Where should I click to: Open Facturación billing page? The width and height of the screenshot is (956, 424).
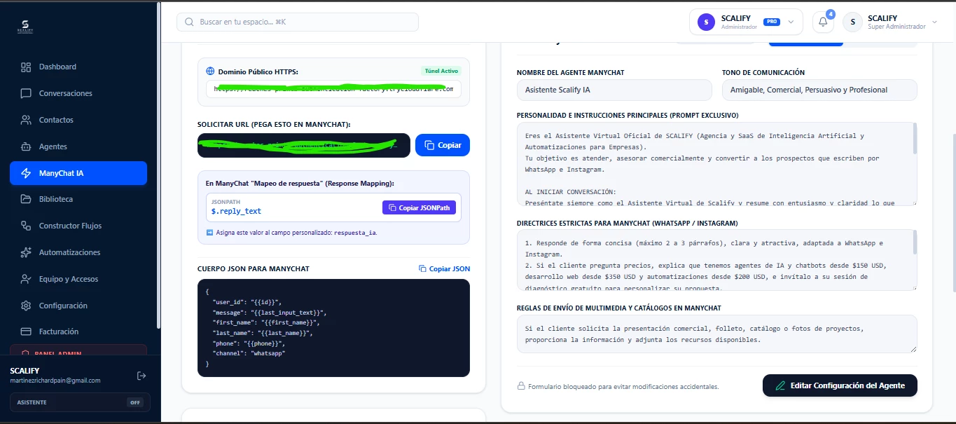pyautogui.click(x=78, y=331)
